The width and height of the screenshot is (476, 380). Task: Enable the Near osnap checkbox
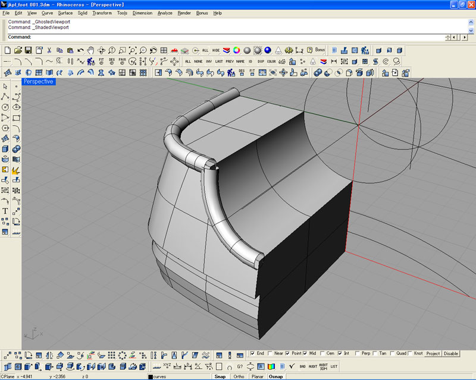coord(271,353)
